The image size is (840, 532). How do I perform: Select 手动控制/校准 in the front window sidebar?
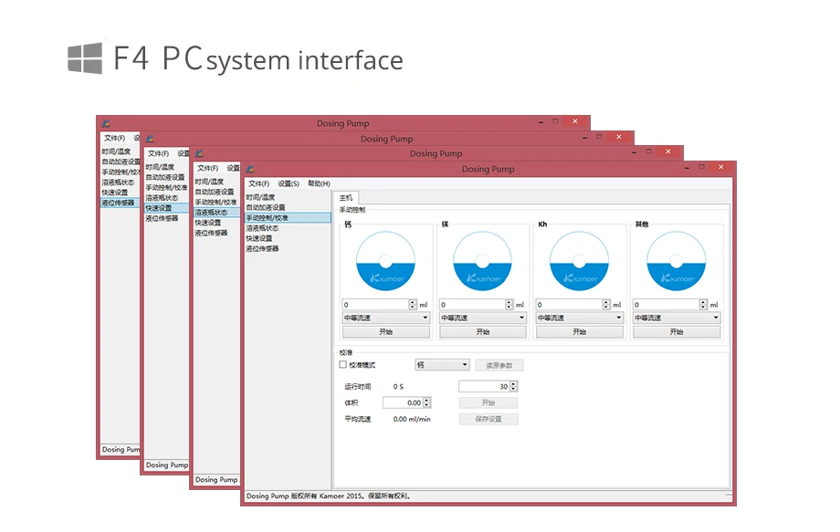coord(288,218)
